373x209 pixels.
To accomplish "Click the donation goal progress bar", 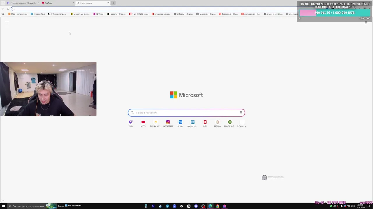I will pyautogui.click(x=335, y=13).
